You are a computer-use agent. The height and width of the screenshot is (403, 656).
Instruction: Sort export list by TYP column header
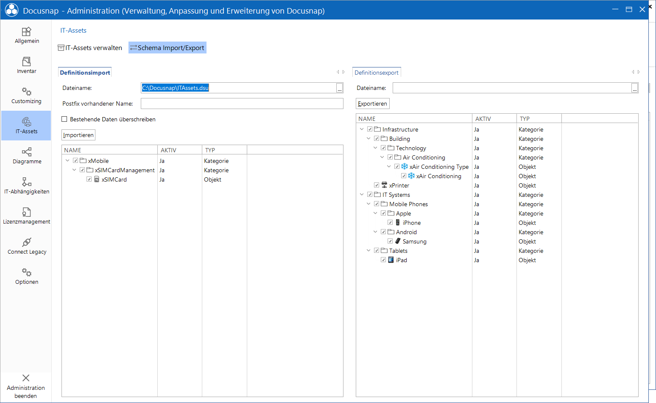point(539,119)
